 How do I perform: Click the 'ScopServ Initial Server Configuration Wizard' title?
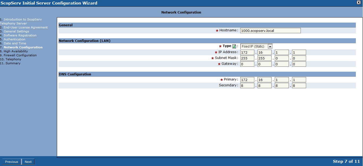point(49,3)
